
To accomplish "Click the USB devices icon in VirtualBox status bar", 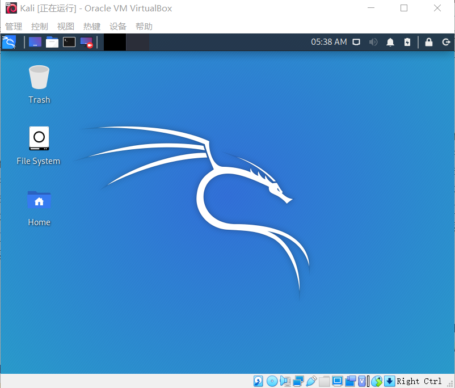I will pyautogui.click(x=311, y=381).
